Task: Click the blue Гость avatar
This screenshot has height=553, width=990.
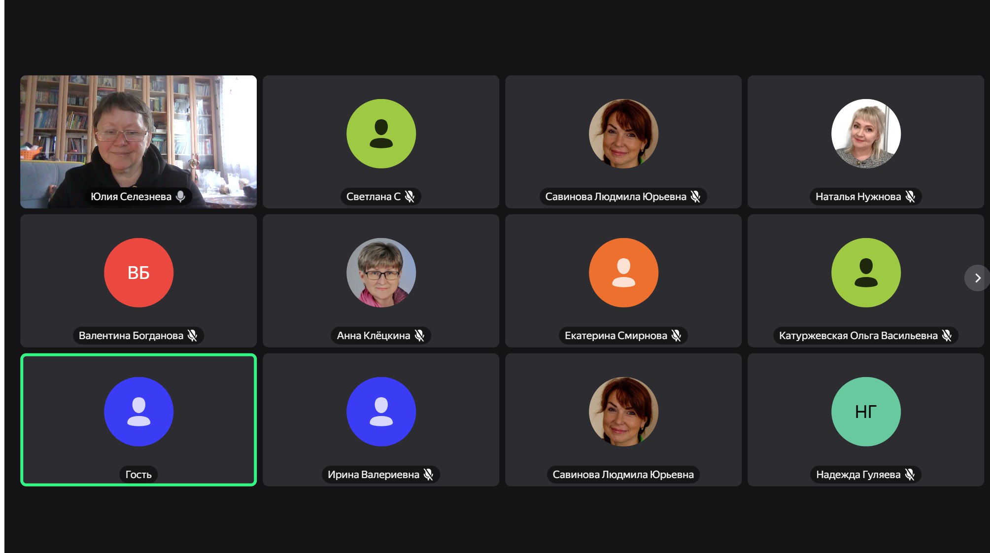Action: coord(138,412)
